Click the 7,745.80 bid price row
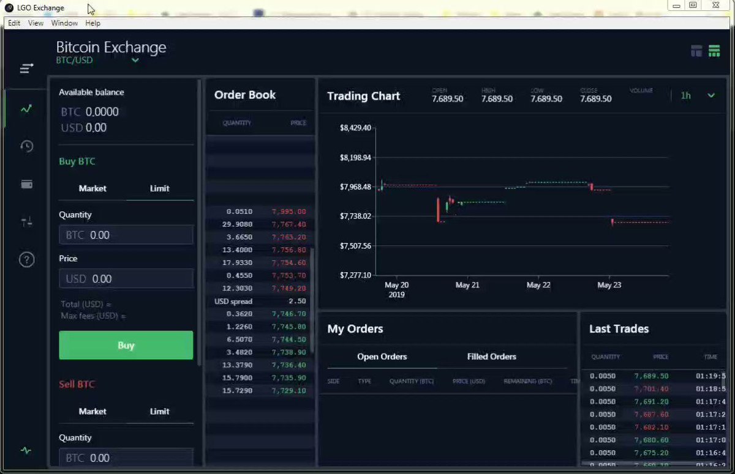This screenshot has width=735, height=474. tap(260, 327)
